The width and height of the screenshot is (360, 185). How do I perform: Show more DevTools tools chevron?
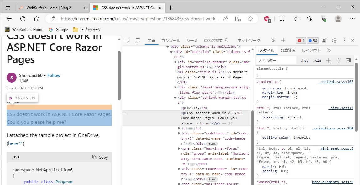tap(273, 41)
